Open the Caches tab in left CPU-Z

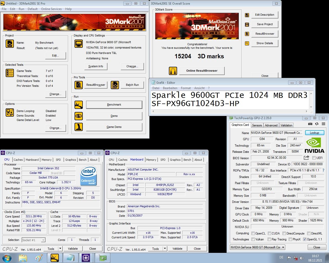18,160
